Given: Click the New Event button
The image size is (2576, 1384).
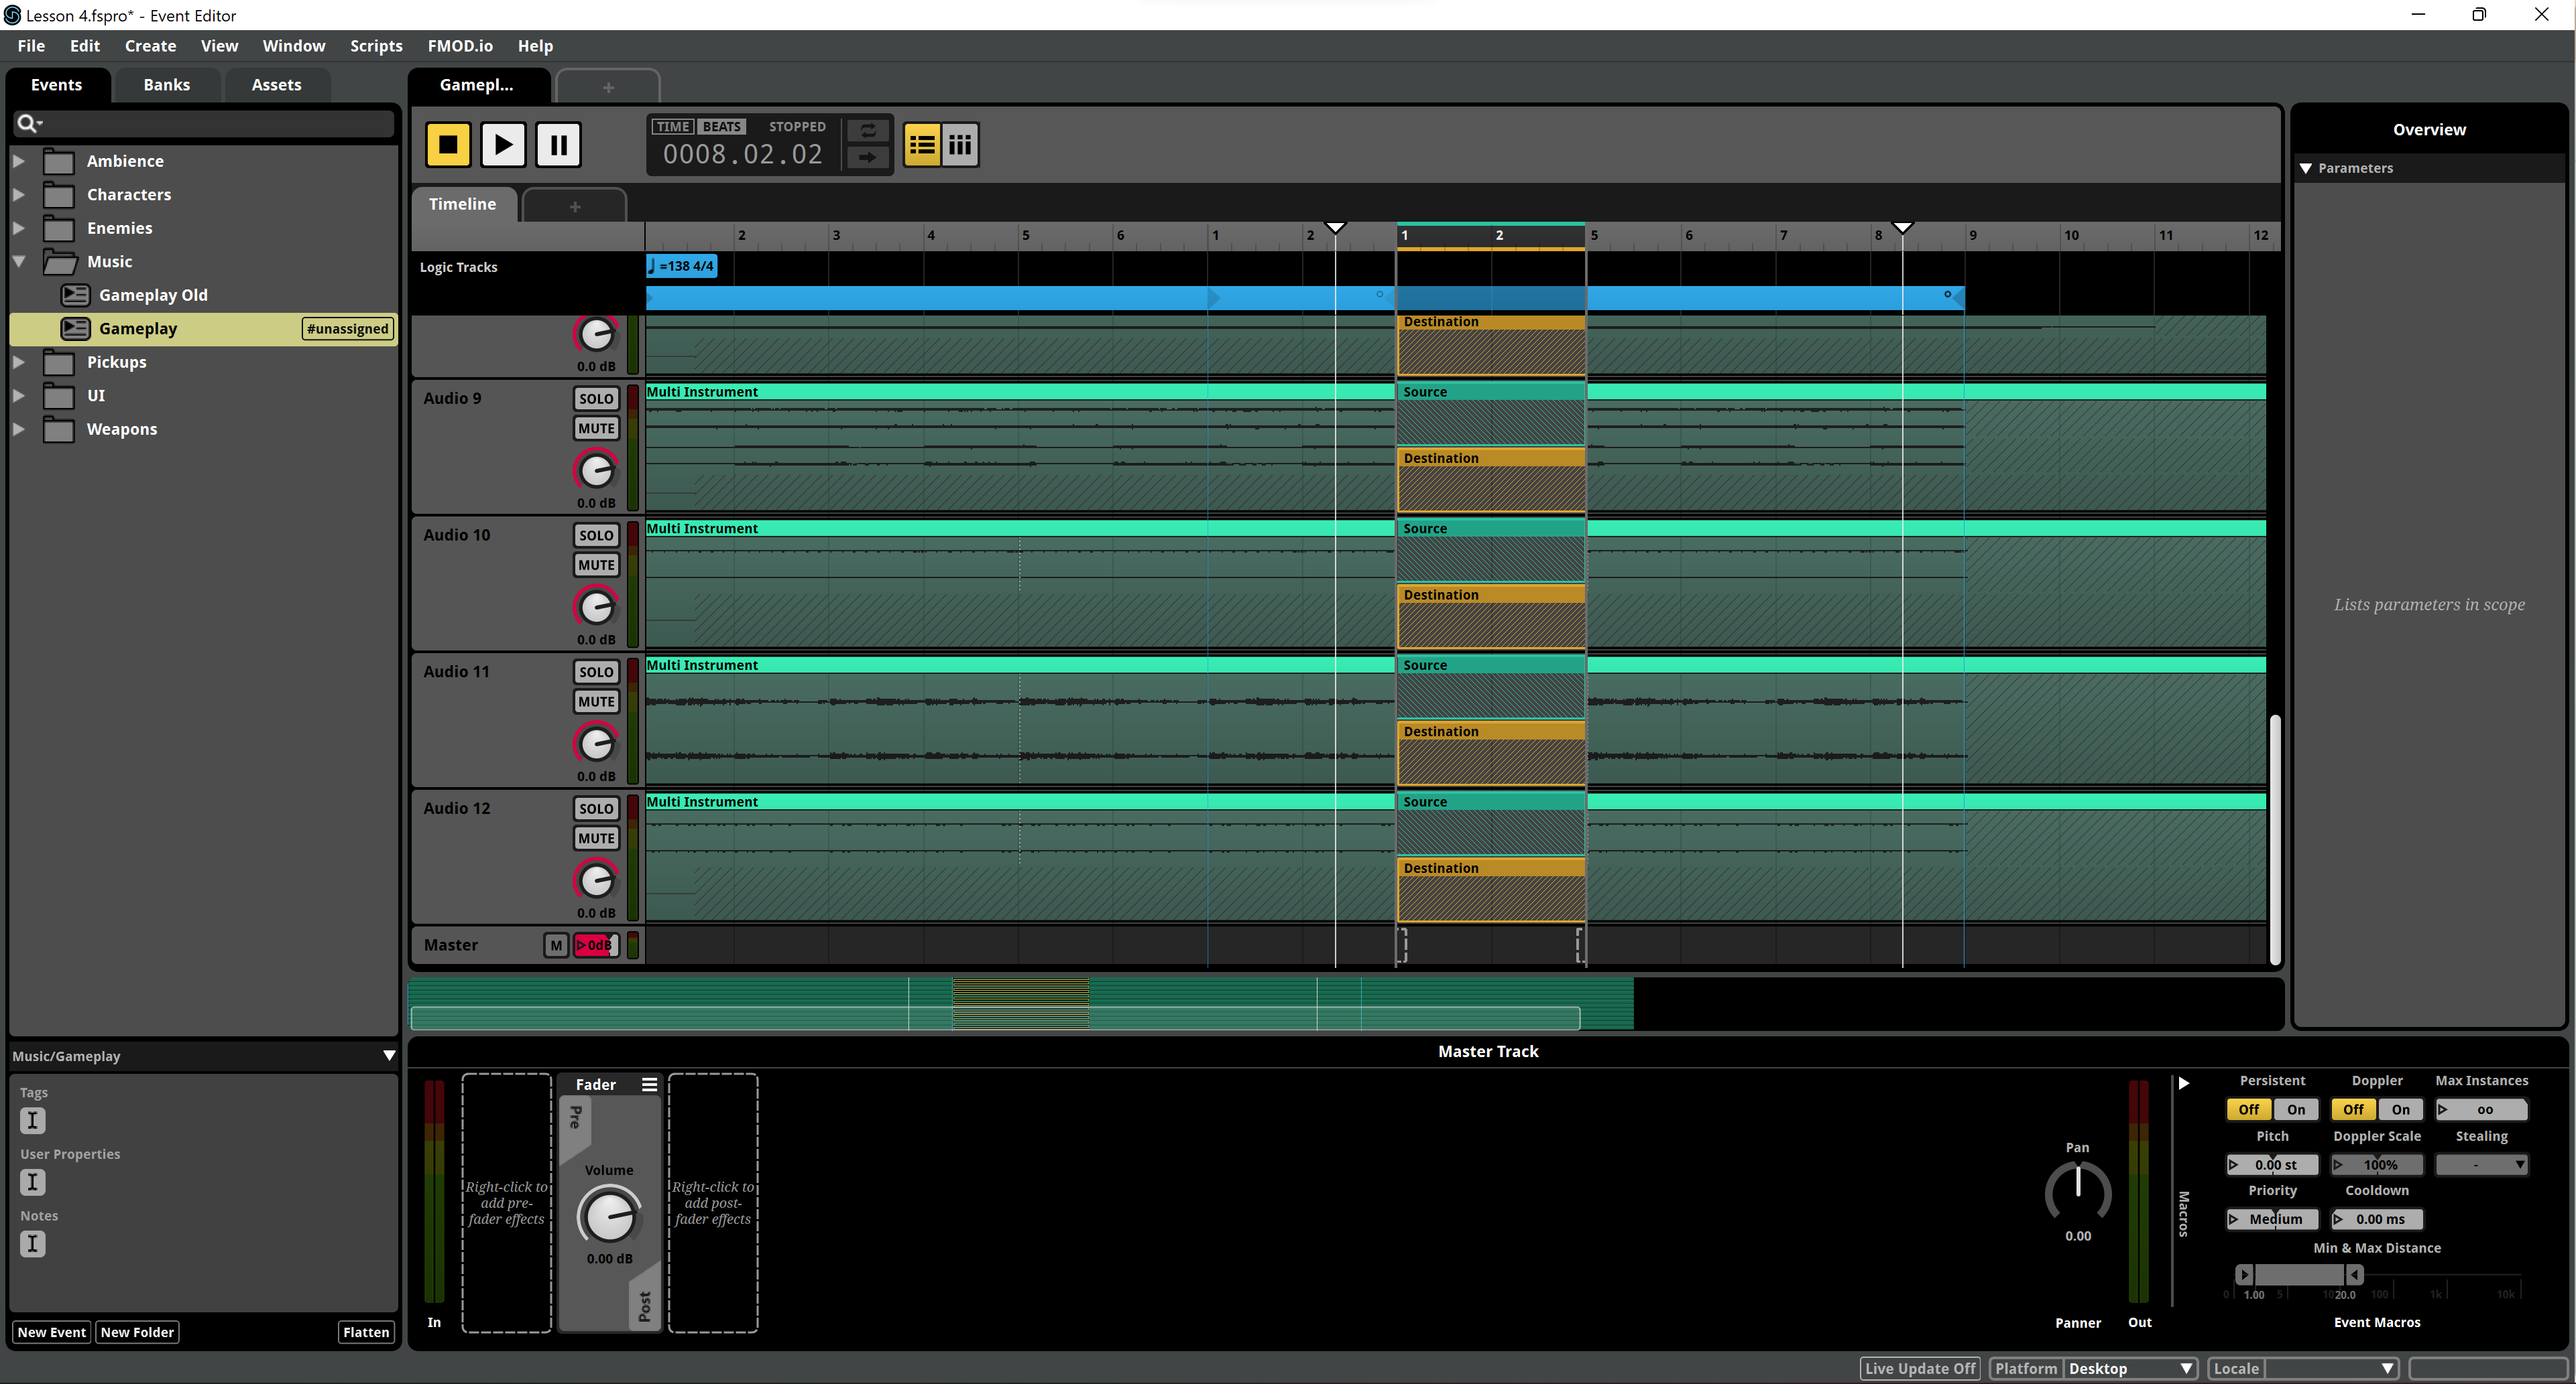Looking at the screenshot, I should [52, 1332].
